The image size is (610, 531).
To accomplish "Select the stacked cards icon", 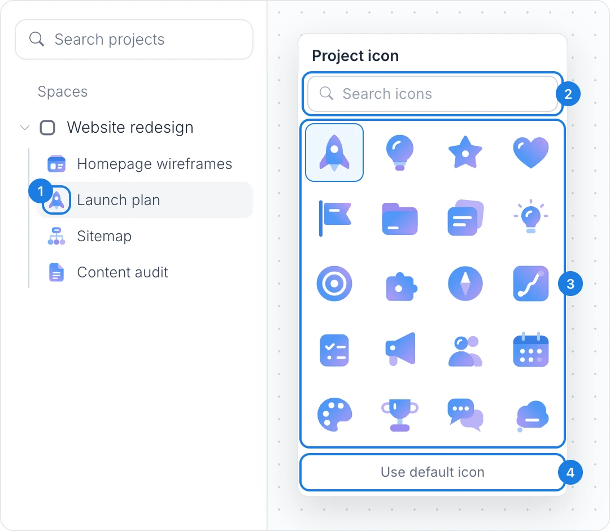I will coord(465,218).
